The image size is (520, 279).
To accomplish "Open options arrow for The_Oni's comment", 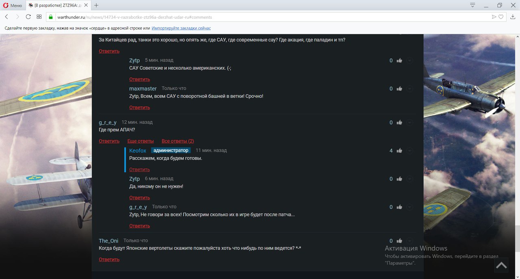I will [x=409, y=241].
